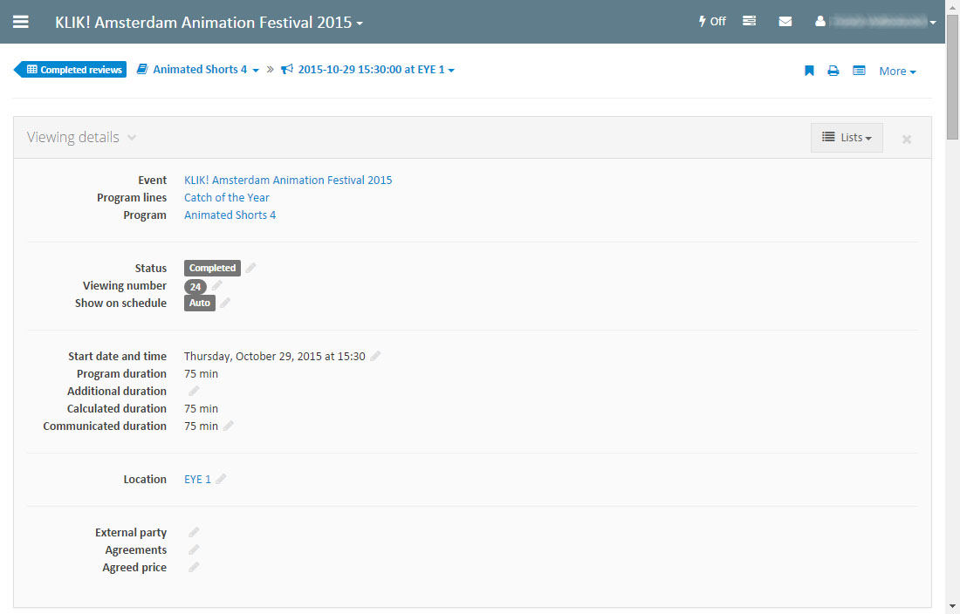Edit the Completed status with pencil icon
Screen dimensions: 960x614
[251, 269]
